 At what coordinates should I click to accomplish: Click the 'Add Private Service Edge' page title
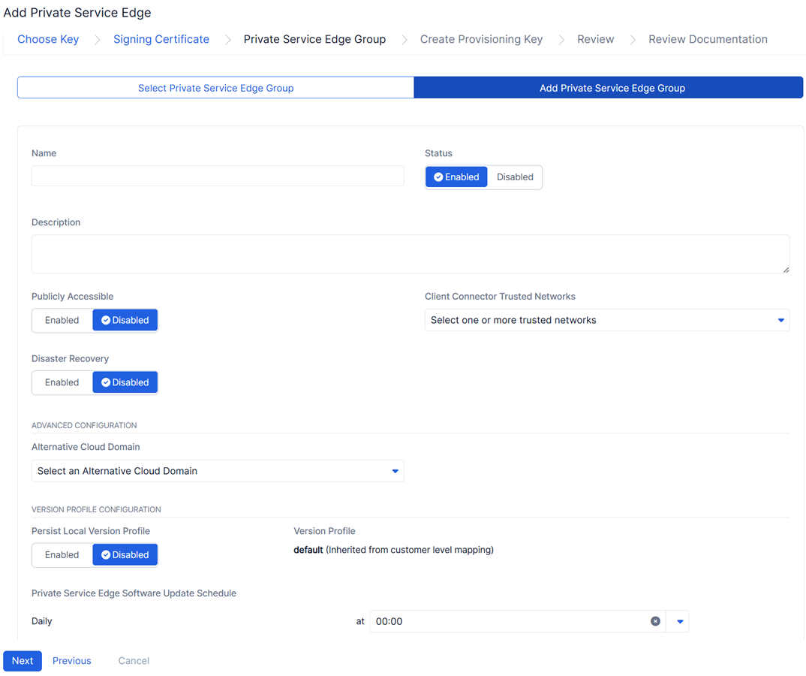77,12
